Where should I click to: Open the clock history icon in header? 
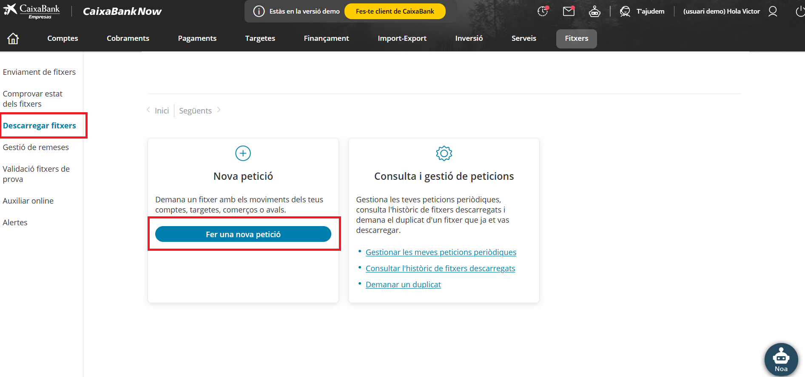coord(543,11)
